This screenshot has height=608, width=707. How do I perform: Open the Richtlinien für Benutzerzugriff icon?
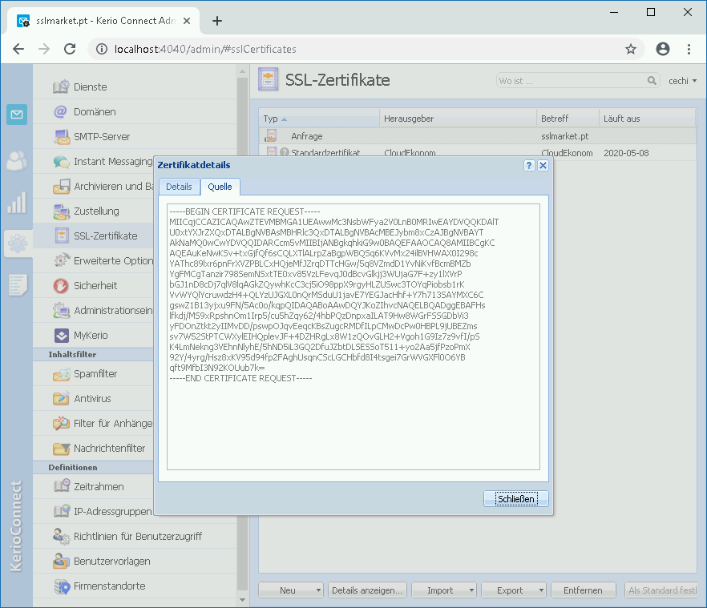tap(61, 536)
